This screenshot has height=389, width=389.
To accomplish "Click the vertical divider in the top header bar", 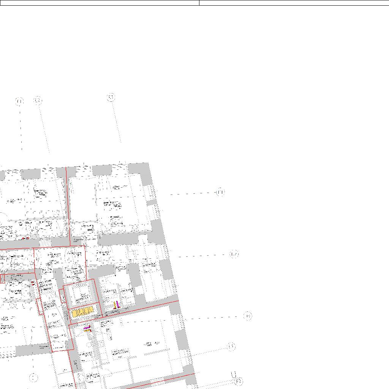I will 199,3.
